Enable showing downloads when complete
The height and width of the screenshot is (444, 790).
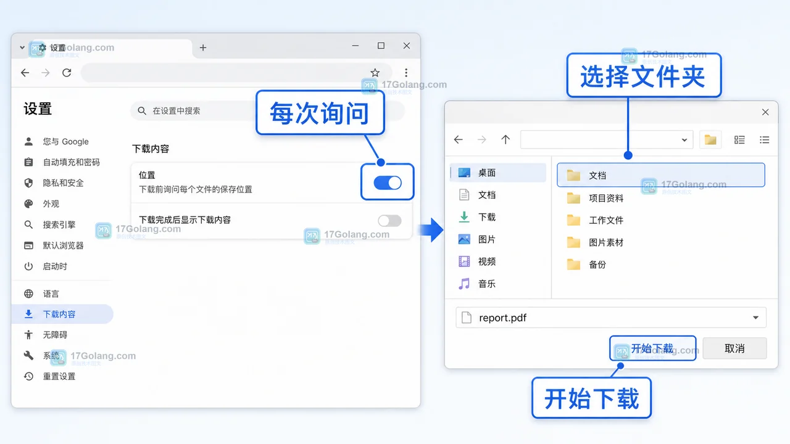click(x=389, y=221)
